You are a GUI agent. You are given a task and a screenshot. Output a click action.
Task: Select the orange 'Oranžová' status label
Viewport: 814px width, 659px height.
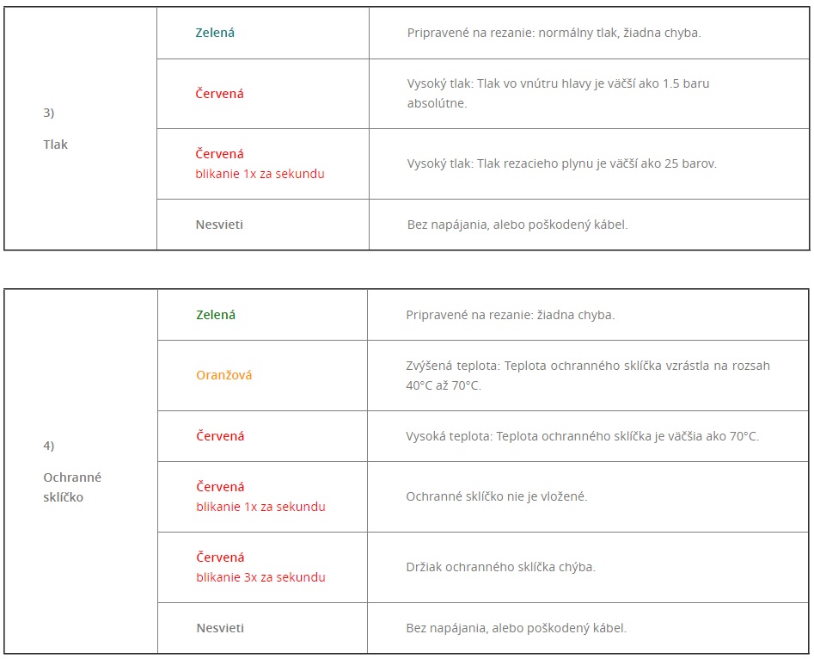coord(223,375)
